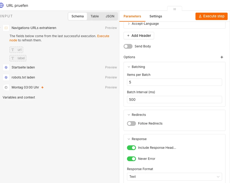This screenshot has height=183, width=230.
Task: Switch to the JSON view tab
Action: 110,16
